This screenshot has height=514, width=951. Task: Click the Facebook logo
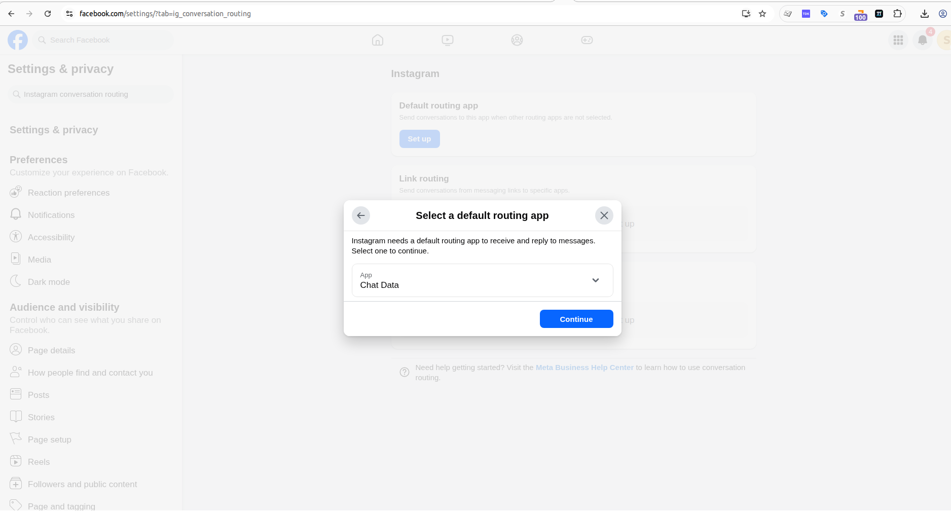(x=18, y=40)
